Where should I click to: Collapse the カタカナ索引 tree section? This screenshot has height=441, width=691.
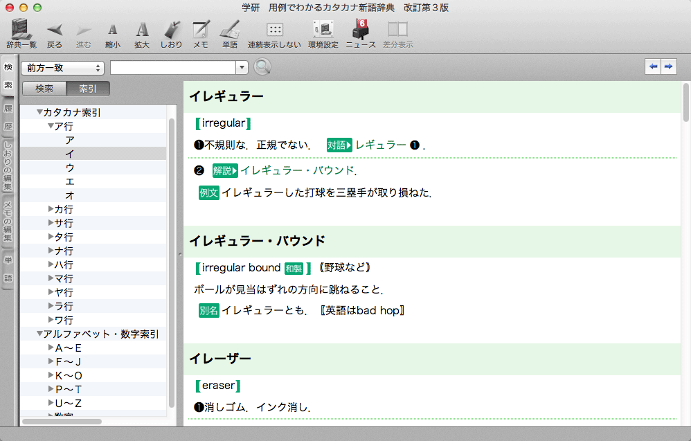pyautogui.click(x=39, y=112)
